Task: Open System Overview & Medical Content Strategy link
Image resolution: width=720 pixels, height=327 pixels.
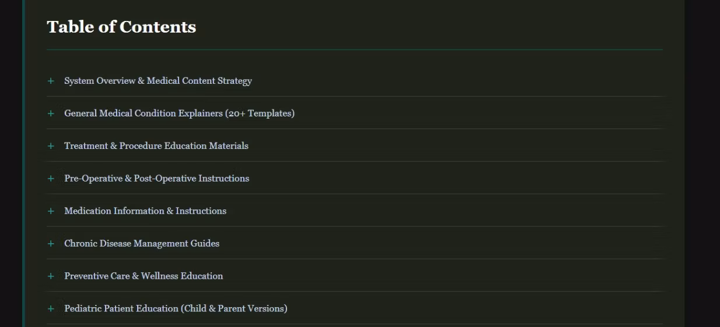Action: 158,81
